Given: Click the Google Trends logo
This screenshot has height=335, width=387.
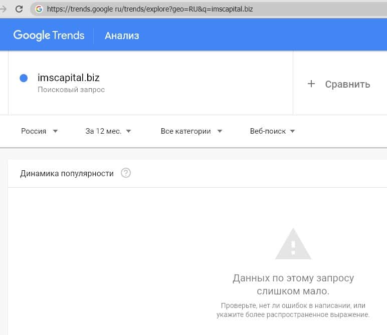Looking at the screenshot, I should (x=49, y=36).
